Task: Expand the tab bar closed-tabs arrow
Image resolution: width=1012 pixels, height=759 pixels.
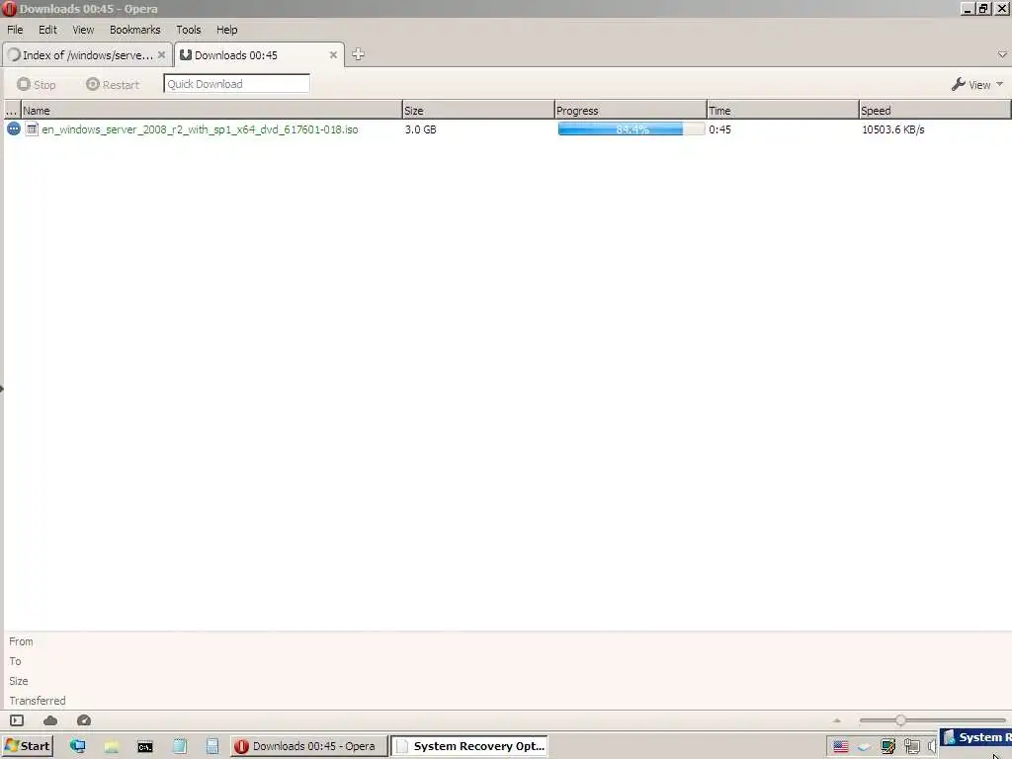Action: pos(1002,55)
